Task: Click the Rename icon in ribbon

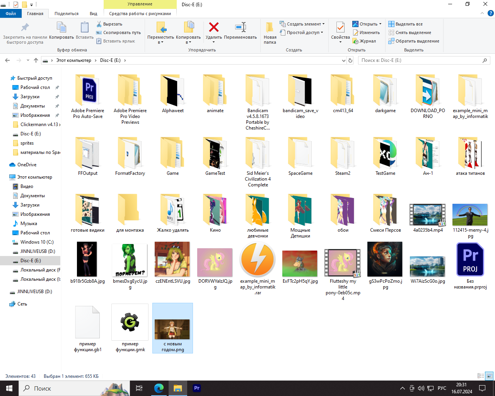Action: point(240,27)
